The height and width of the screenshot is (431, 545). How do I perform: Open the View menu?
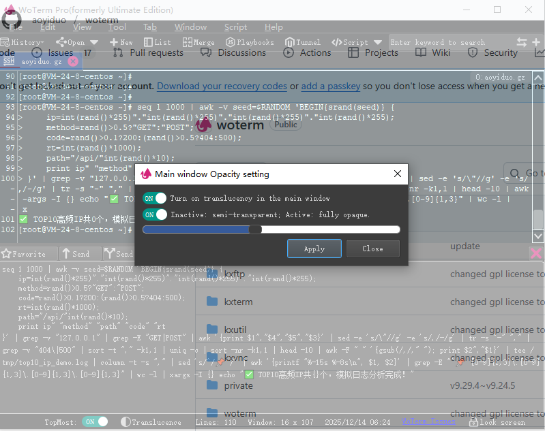tap(82, 27)
